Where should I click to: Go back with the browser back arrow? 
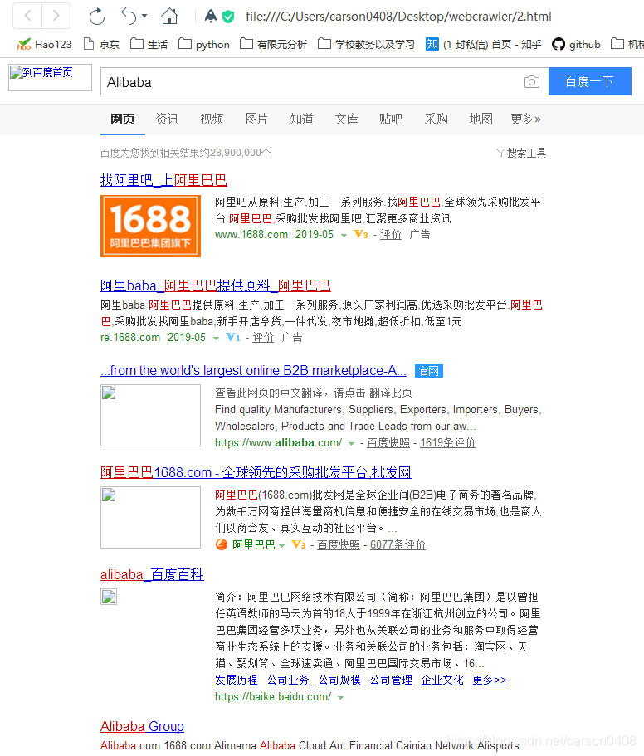coord(27,16)
